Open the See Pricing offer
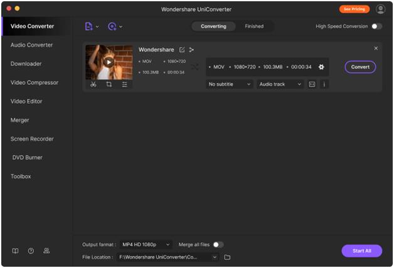The width and height of the screenshot is (394, 268). point(354,9)
